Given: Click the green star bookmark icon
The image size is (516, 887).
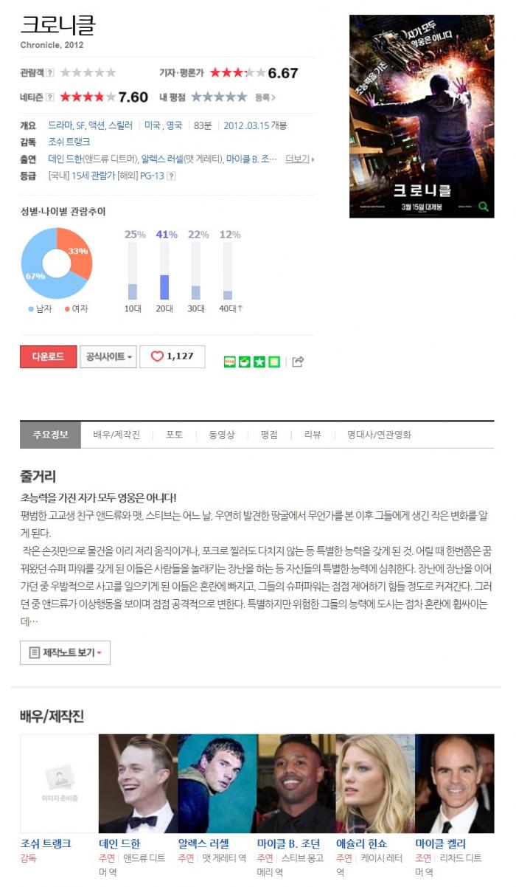Looking at the screenshot, I should [259, 362].
